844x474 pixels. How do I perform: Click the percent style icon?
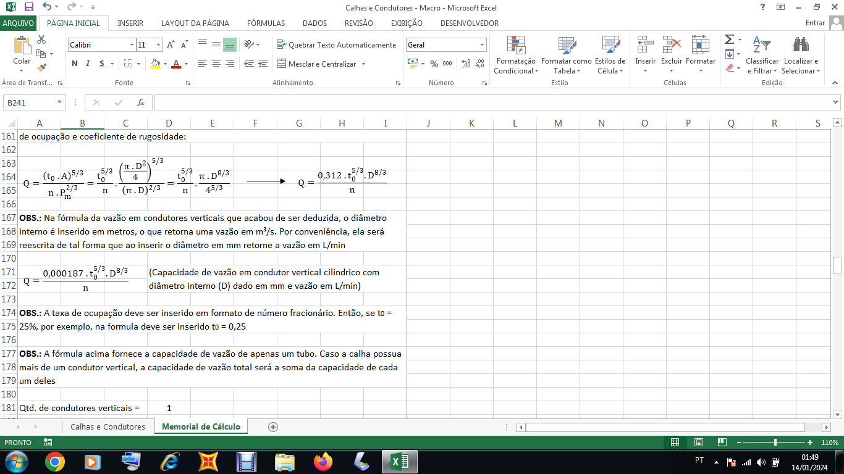coord(434,64)
